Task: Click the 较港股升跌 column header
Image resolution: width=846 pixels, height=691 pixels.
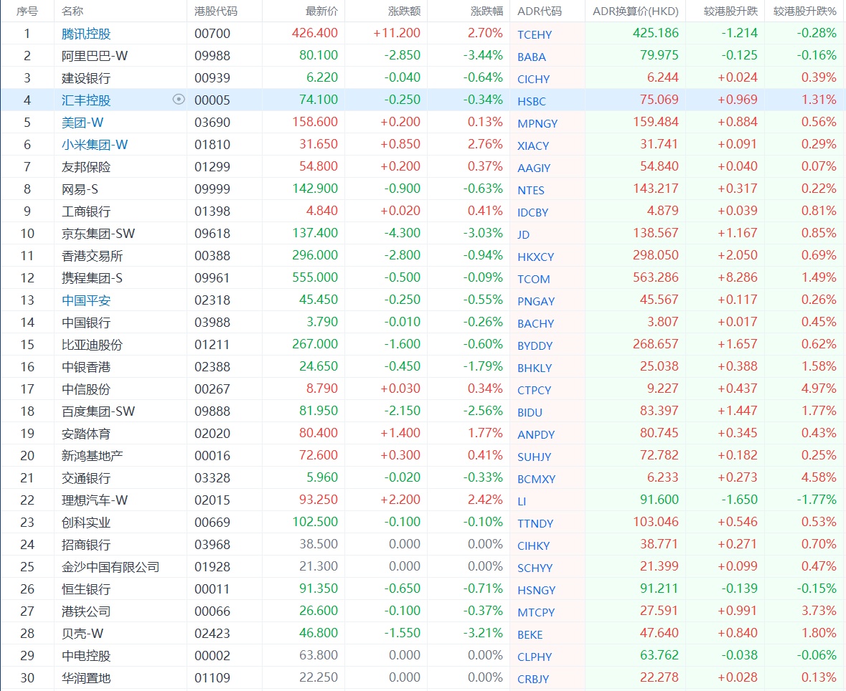Action: click(730, 11)
